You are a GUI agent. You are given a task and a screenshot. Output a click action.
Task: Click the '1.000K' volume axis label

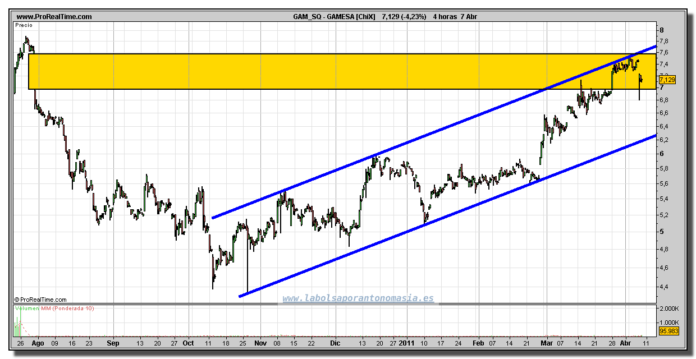pos(670,323)
